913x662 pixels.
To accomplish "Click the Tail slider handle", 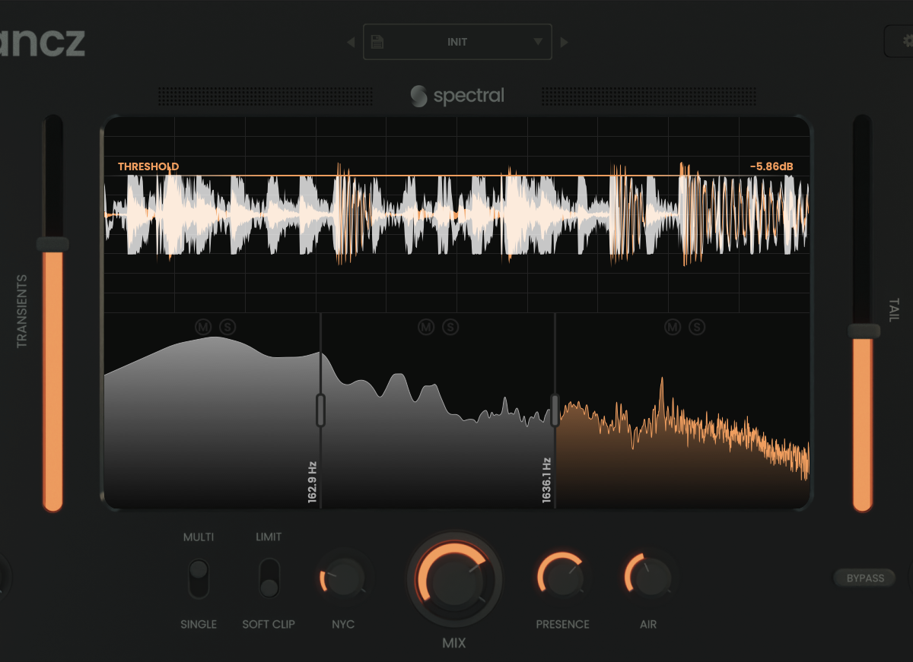I will pos(863,331).
